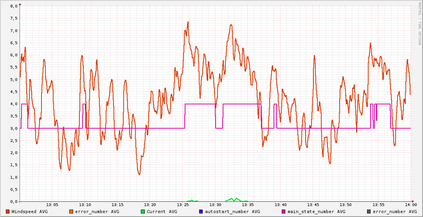
Task: Click the red arrow atop the y-axis
Action: (x=20, y=4)
